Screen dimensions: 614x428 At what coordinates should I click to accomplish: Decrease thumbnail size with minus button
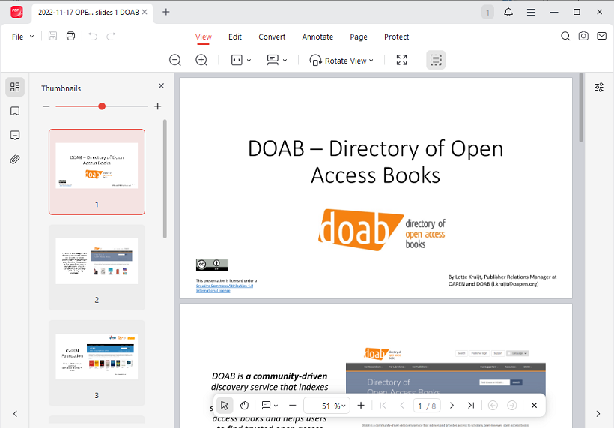tap(46, 106)
